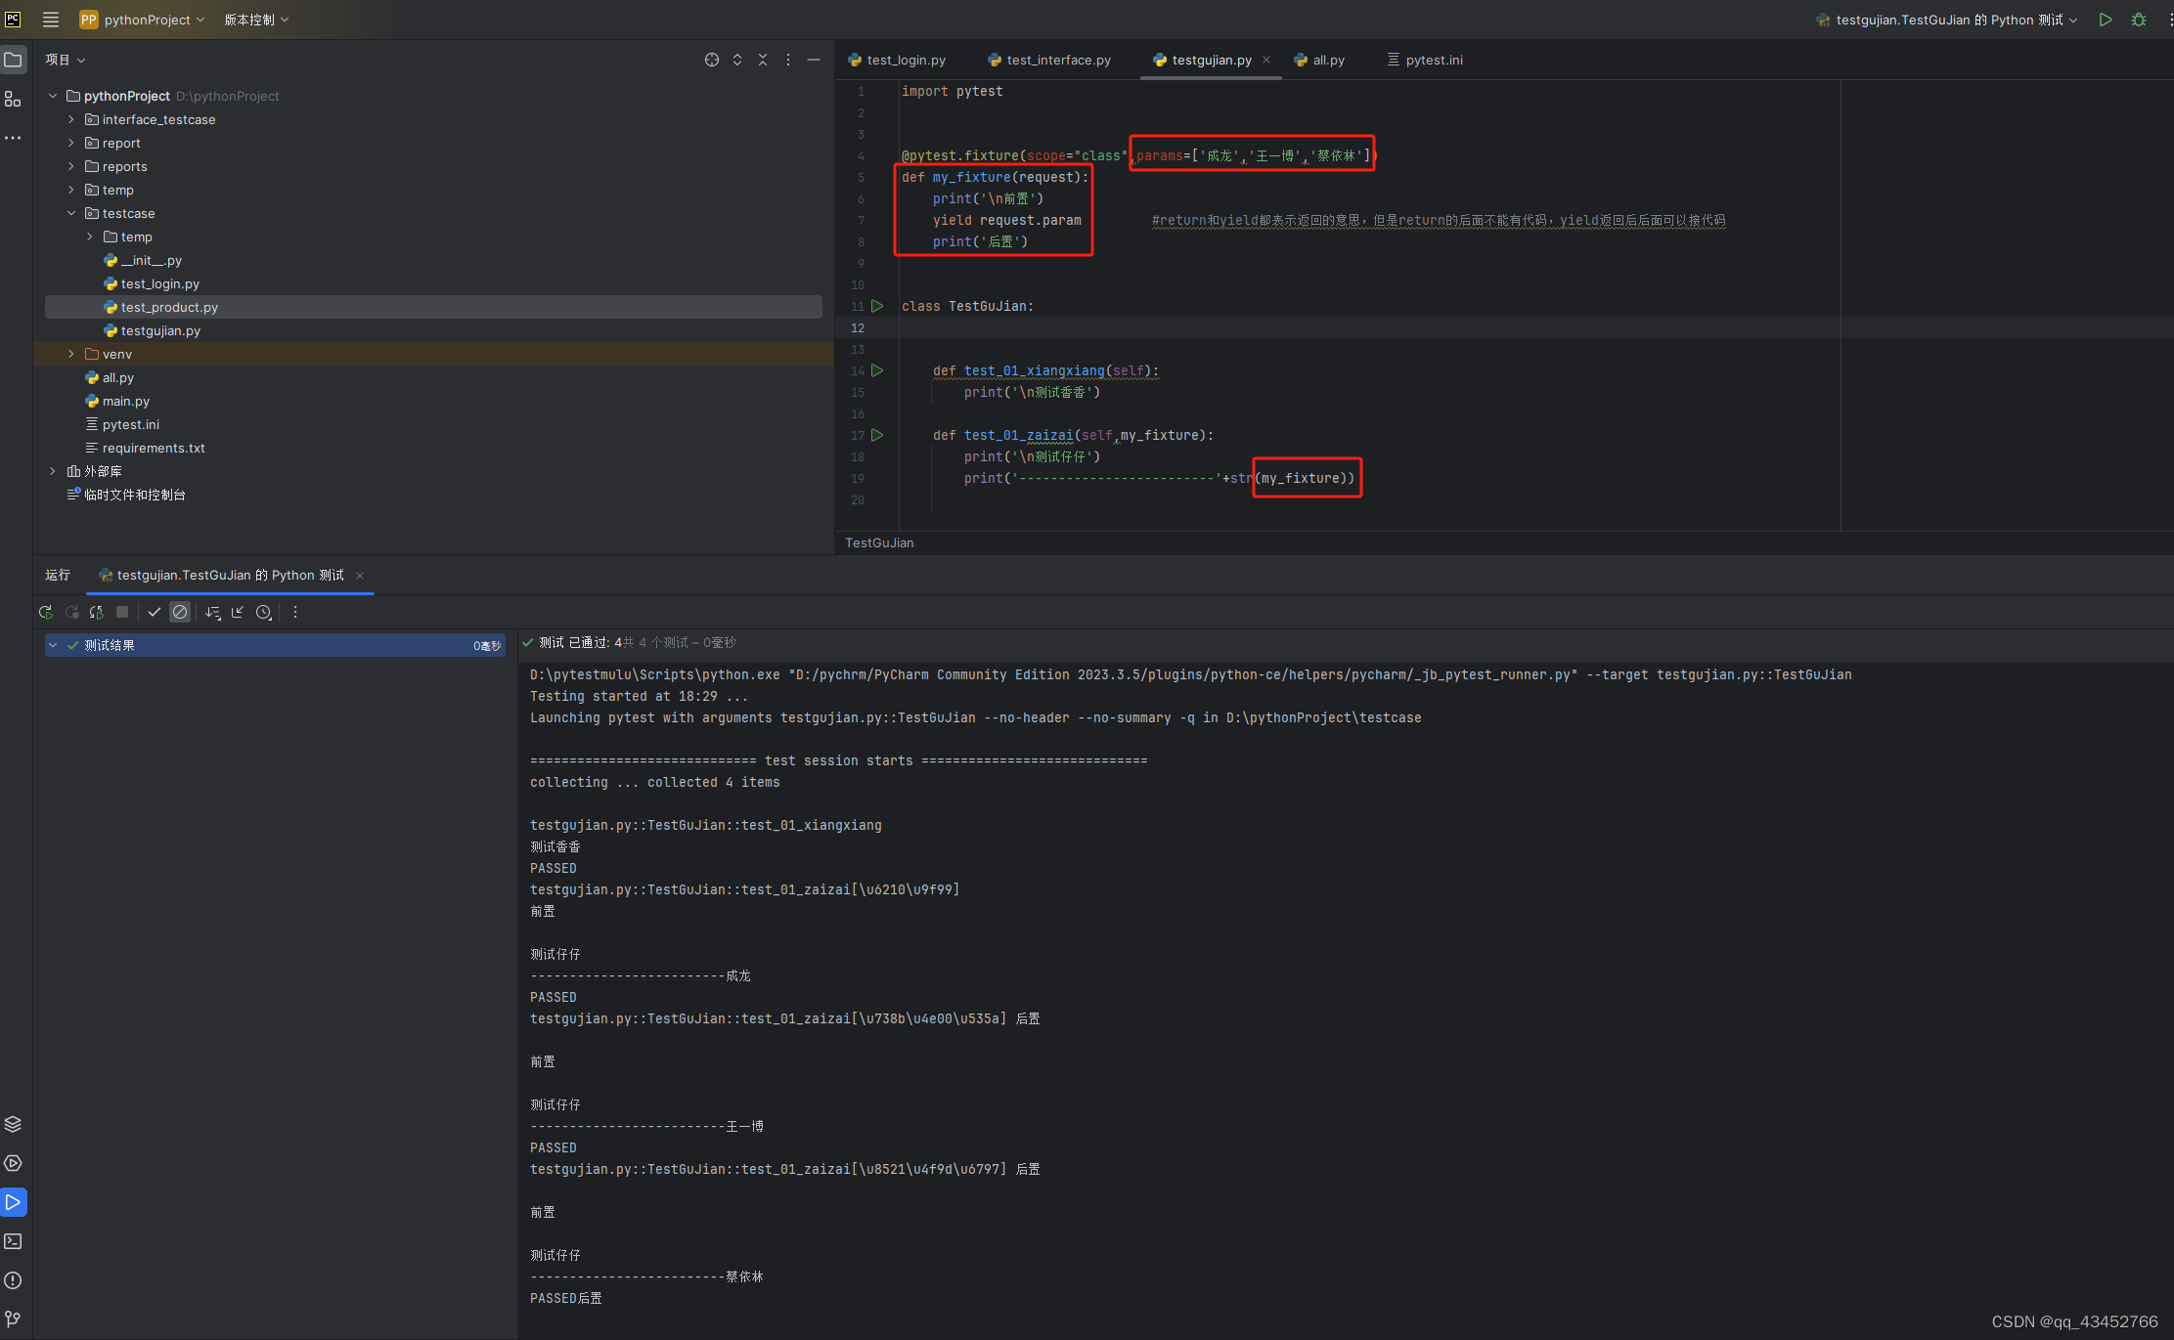Expand the interface_testcase folder
This screenshot has height=1340, width=2174.
pyautogui.click(x=70, y=119)
